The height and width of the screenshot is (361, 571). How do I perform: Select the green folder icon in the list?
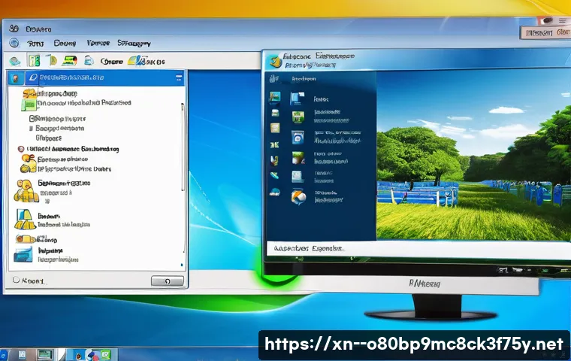[x=29, y=105]
